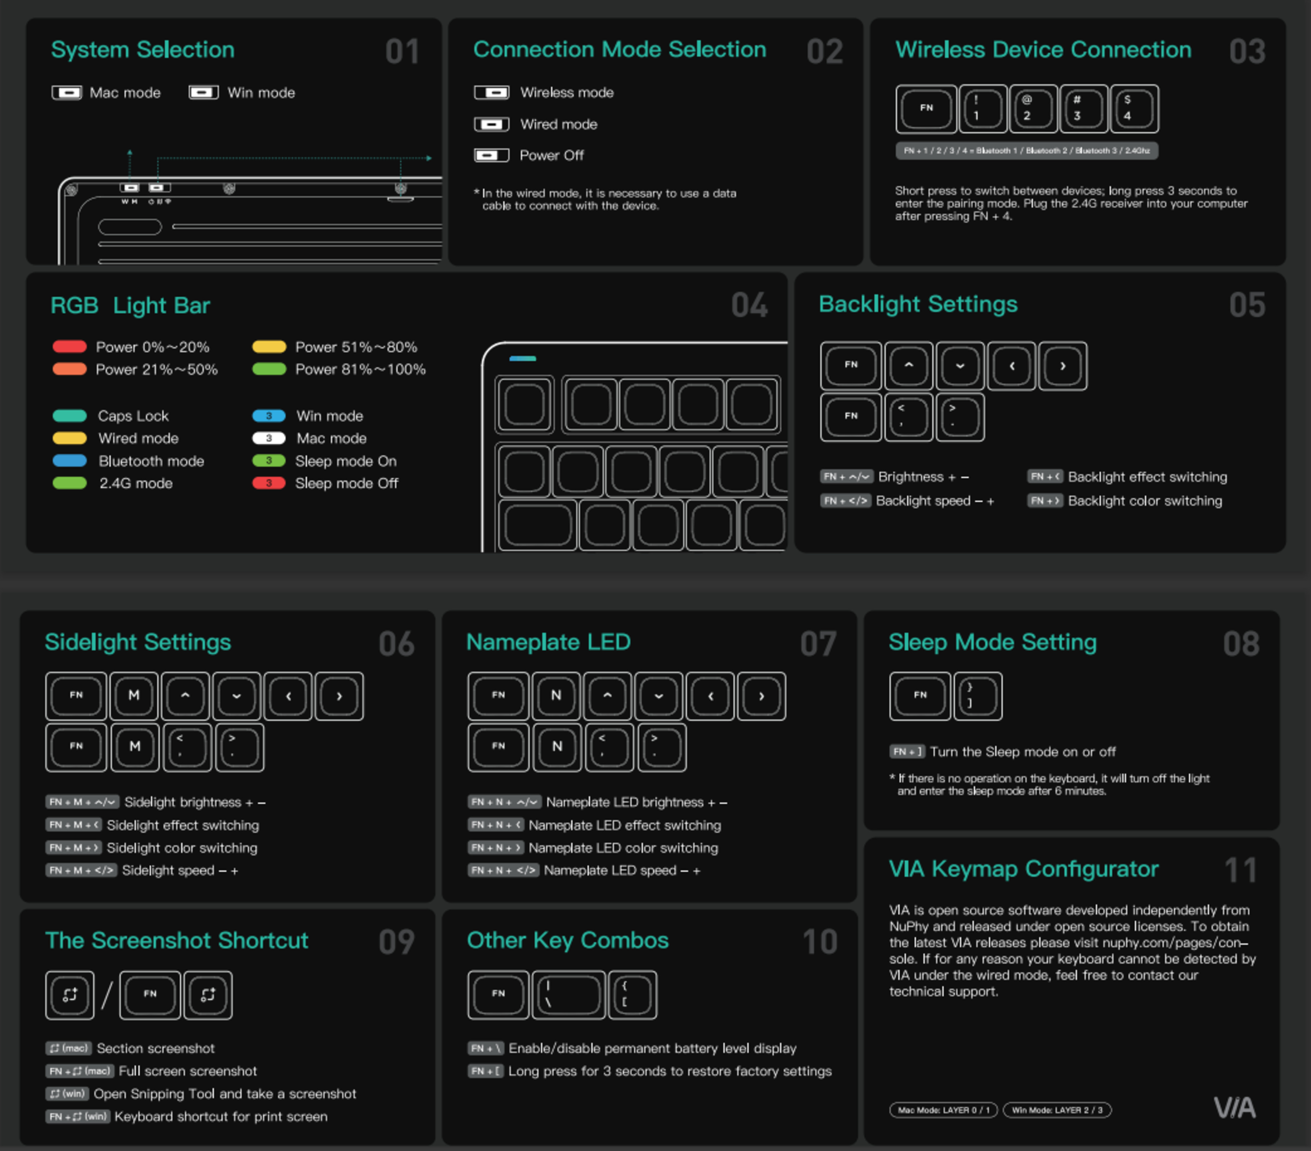Click the Wired mode switch icon
1311x1151 pixels.
(x=491, y=124)
